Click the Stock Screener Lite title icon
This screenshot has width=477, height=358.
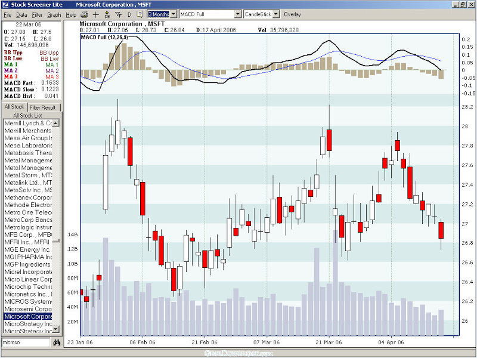coord(6,5)
